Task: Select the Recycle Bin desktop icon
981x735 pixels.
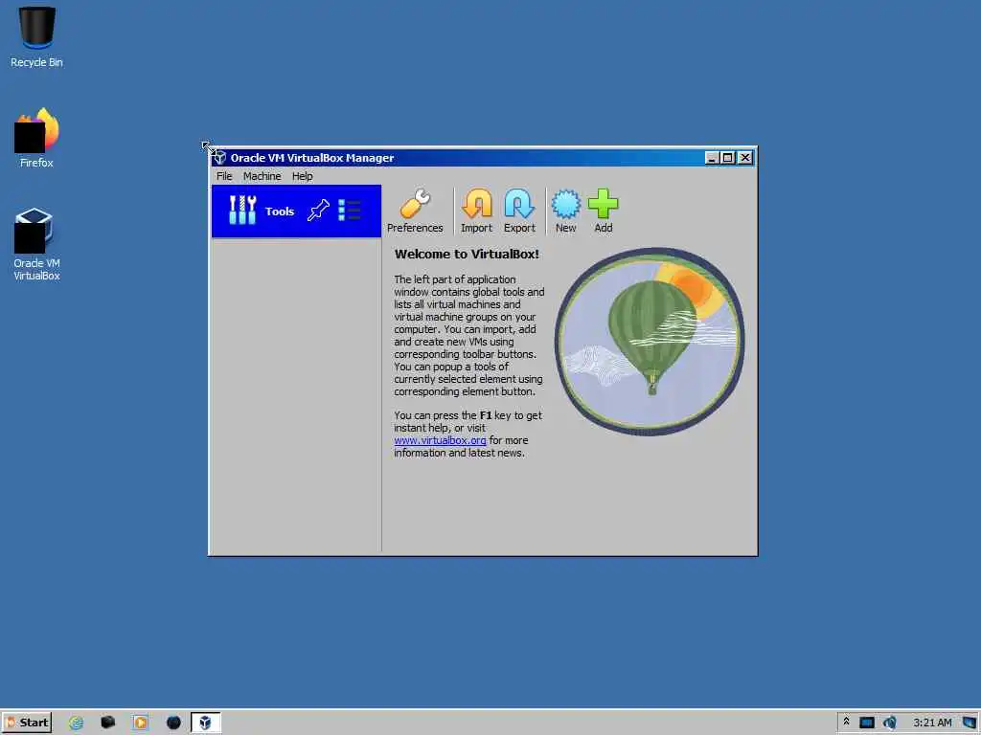Action: [x=36, y=37]
